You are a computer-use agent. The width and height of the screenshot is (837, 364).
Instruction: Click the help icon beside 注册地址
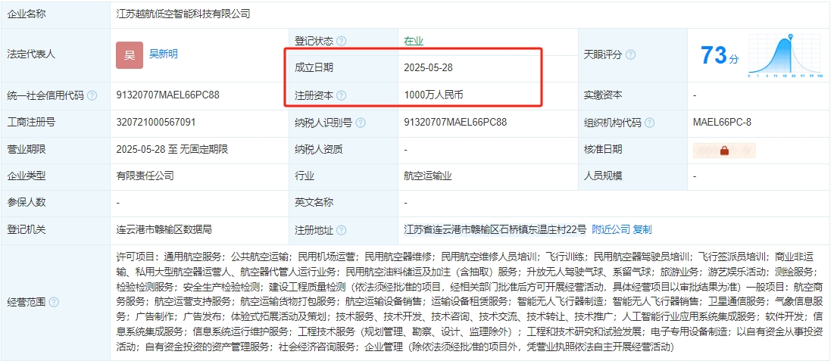point(342,230)
